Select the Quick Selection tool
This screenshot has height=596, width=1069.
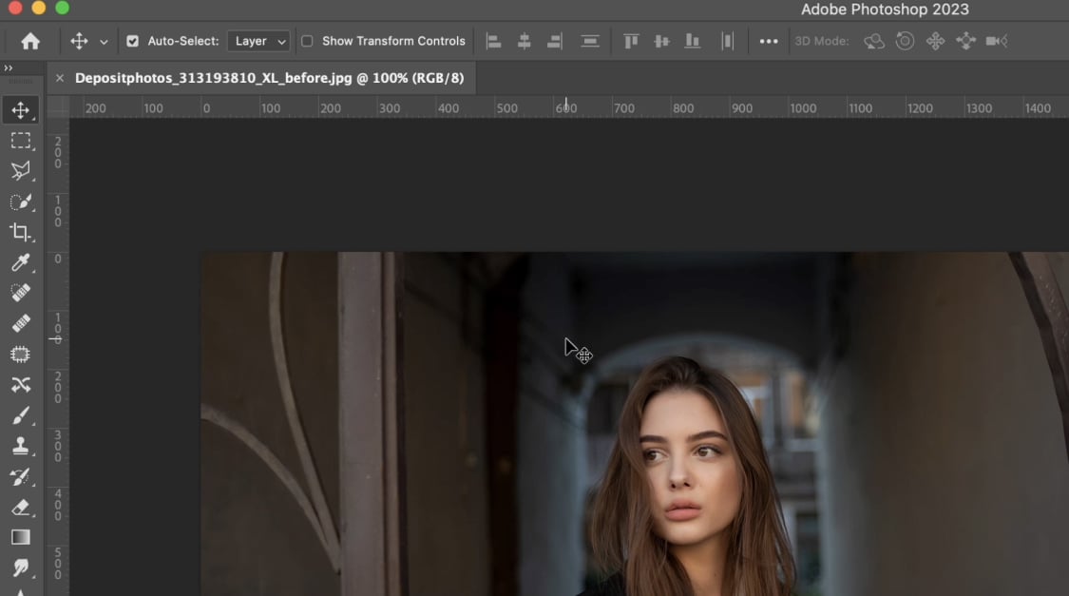21,202
